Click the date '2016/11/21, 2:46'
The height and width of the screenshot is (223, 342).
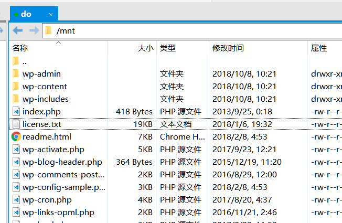tap(244, 213)
